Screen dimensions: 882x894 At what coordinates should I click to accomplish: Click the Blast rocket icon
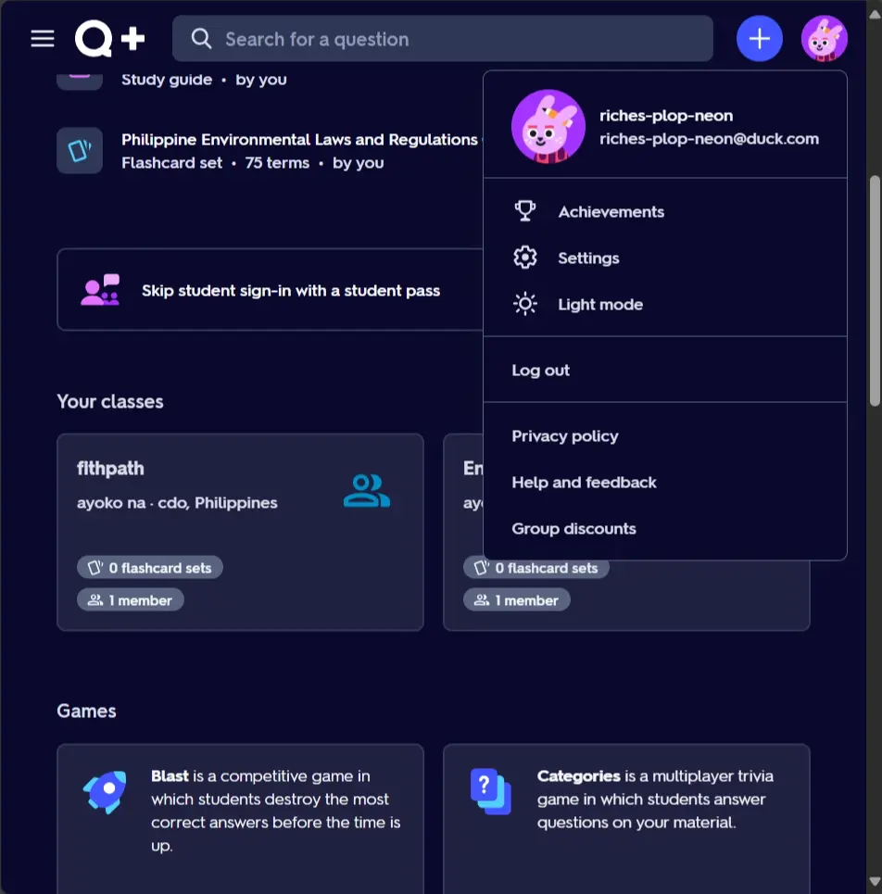pyautogui.click(x=105, y=792)
